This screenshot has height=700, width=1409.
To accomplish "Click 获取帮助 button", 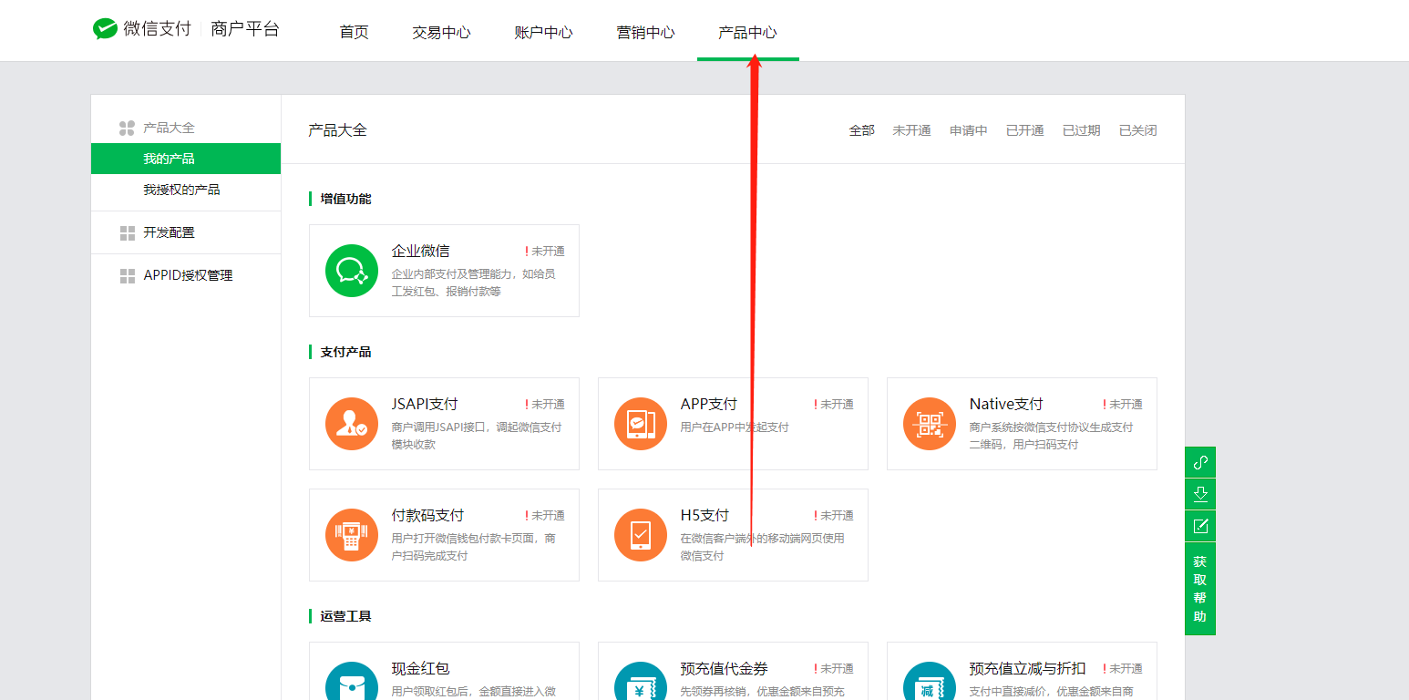I will pyautogui.click(x=1200, y=589).
